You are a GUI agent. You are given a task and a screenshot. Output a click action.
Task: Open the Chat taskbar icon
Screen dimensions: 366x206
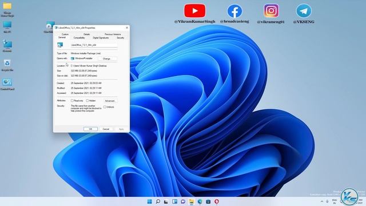[x=183, y=201]
